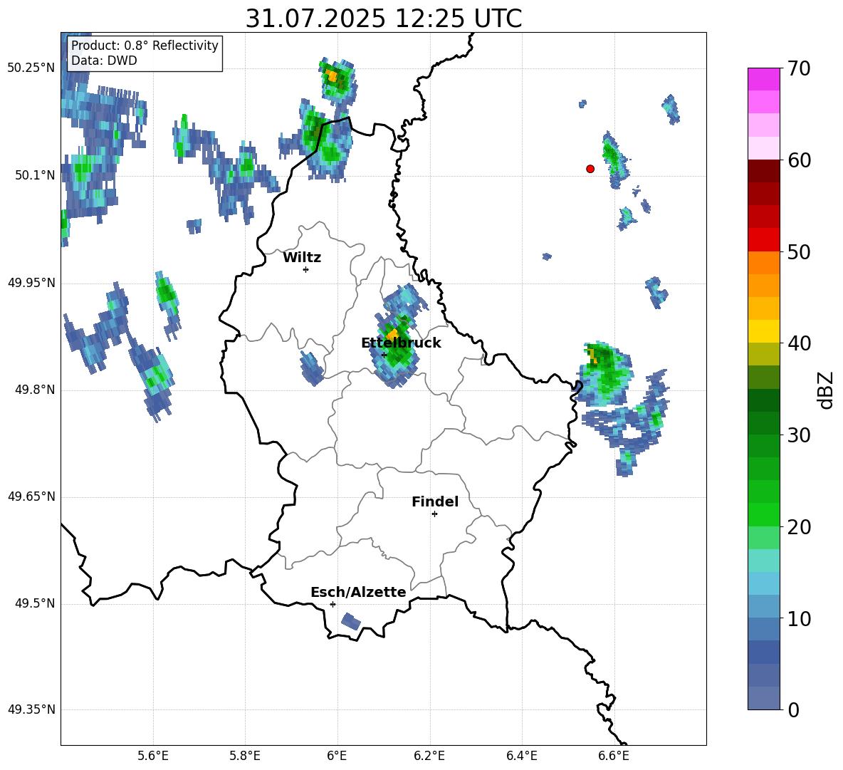Click the dark red band just below 60
Viewport: 843px width, 770px height.
click(x=763, y=170)
